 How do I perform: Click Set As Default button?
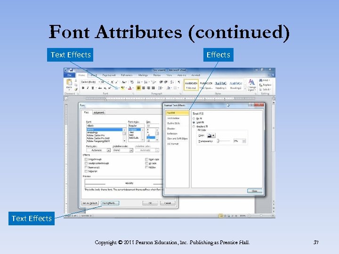pyautogui.click(x=90, y=203)
